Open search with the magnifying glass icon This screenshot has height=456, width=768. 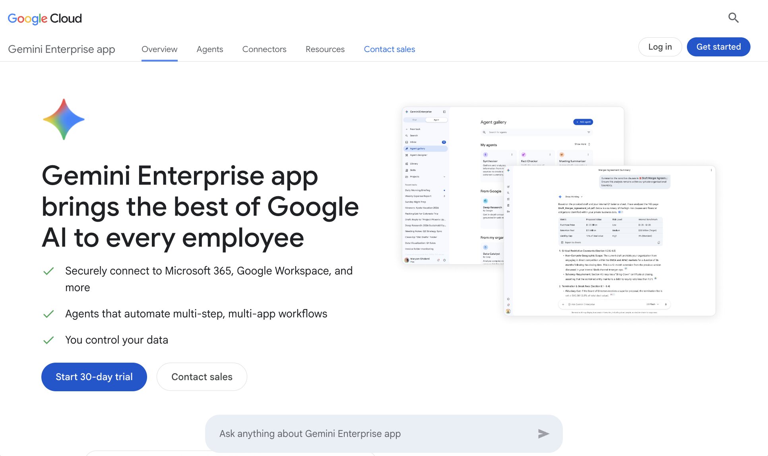(733, 18)
